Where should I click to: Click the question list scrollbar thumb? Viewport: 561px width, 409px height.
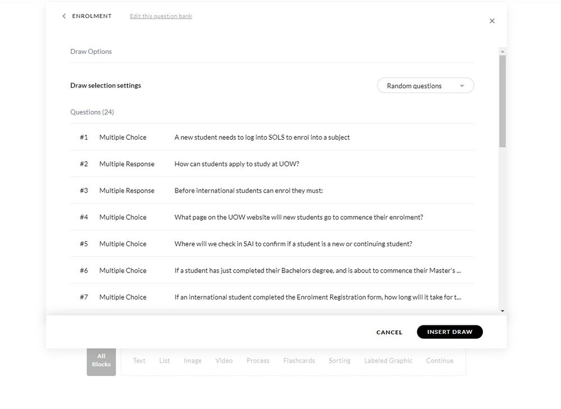coord(502,101)
